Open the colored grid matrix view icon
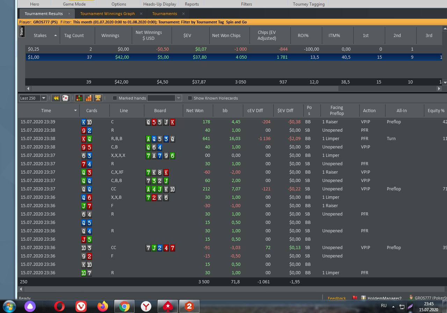The height and width of the screenshot is (313, 447). coord(79,98)
